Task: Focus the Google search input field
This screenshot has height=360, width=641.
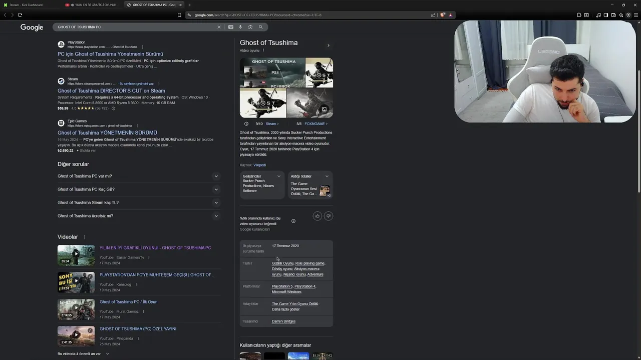Action: (x=135, y=27)
